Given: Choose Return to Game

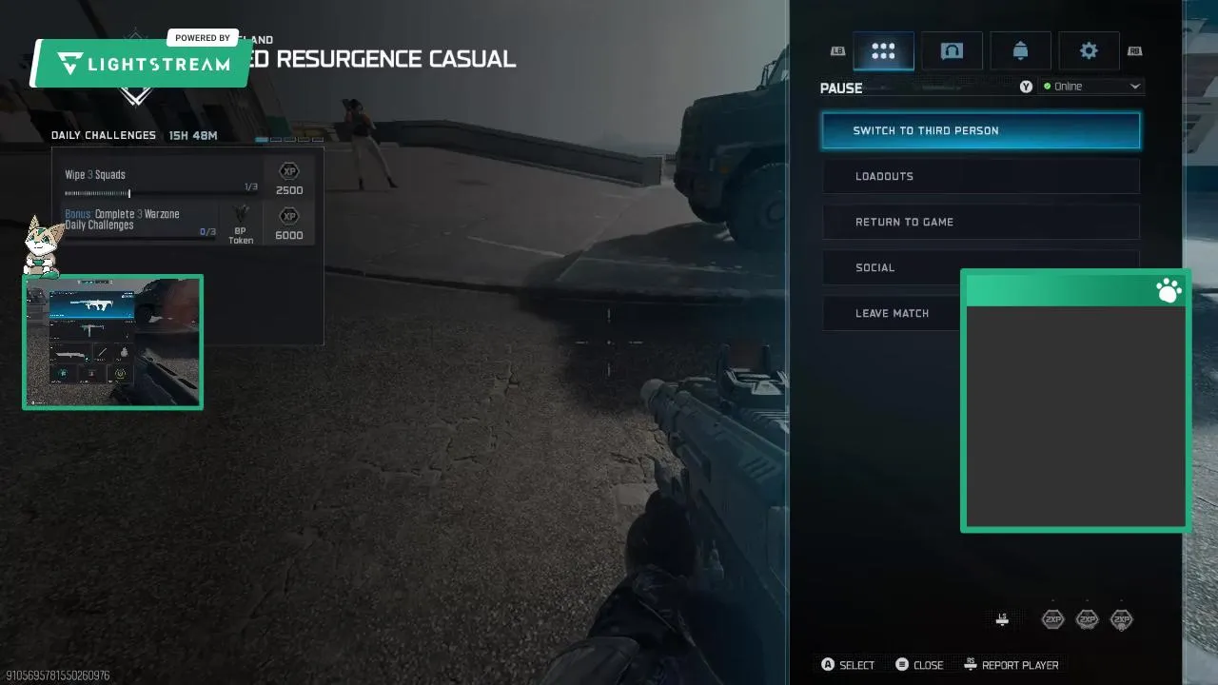Looking at the screenshot, I should 981,222.
